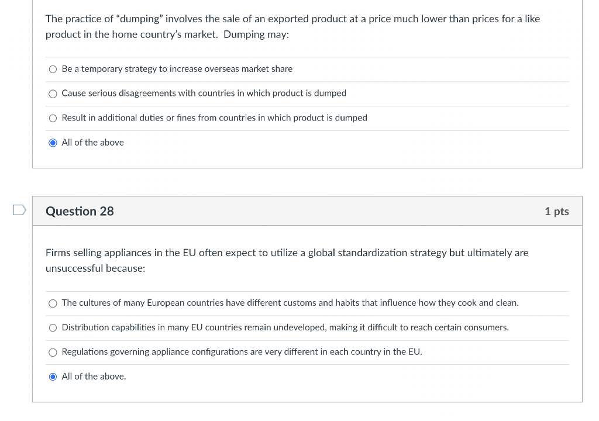Flag Question 28 with the bookmark icon
Image resolution: width=599 pixels, height=421 pixels.
point(19,210)
